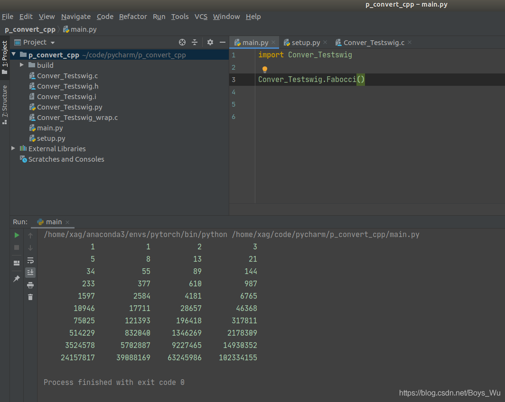Toggle soft-wrap in Run console
The image size is (505, 402).
tap(30, 260)
